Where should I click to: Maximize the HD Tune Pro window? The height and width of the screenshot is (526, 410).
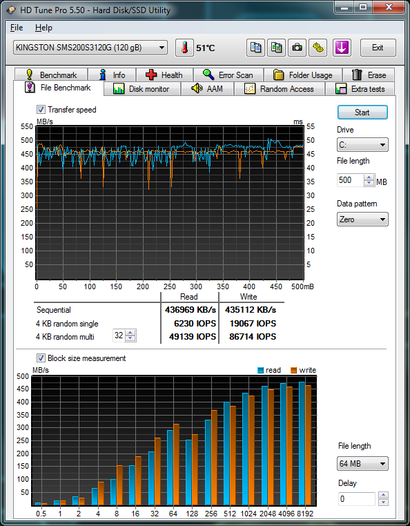(362, 7)
